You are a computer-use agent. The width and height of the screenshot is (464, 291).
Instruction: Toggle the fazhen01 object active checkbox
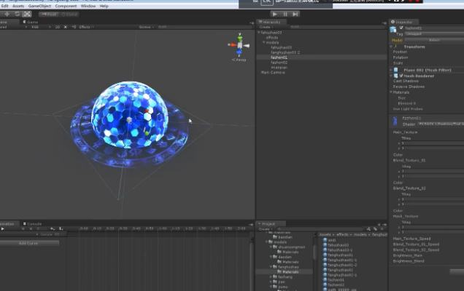click(401, 28)
